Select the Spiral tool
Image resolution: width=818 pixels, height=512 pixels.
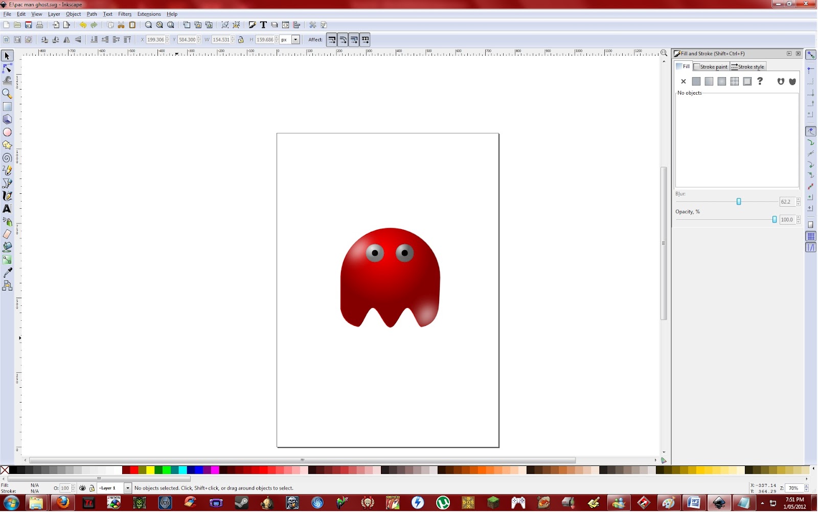click(7, 158)
